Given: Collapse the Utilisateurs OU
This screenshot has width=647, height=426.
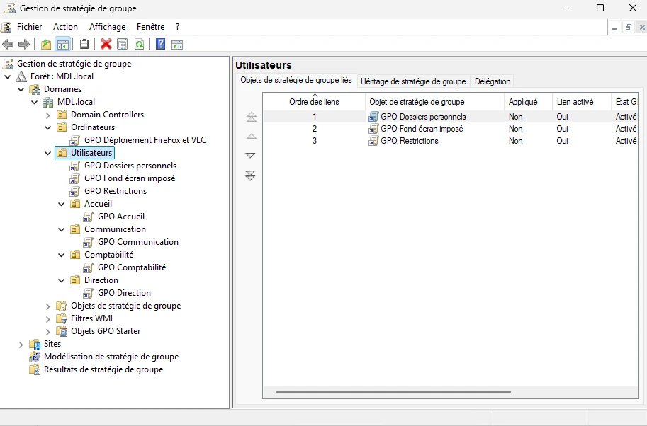Looking at the screenshot, I should (x=48, y=154).
